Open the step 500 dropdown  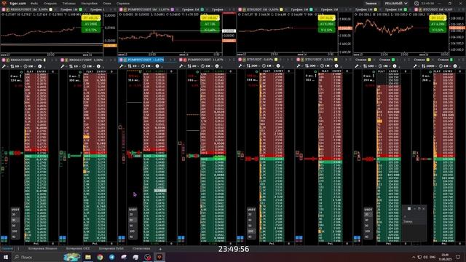tap(370, 66)
